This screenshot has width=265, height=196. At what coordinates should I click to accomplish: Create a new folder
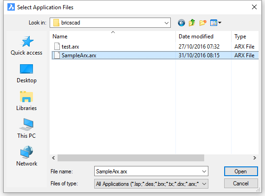tap(203, 23)
